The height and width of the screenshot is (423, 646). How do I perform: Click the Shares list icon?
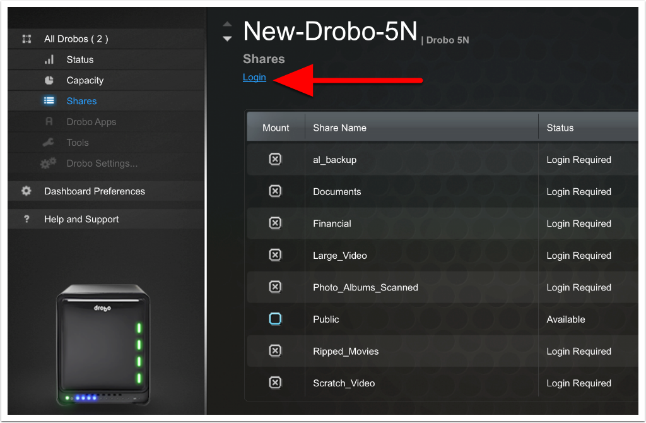click(x=49, y=101)
